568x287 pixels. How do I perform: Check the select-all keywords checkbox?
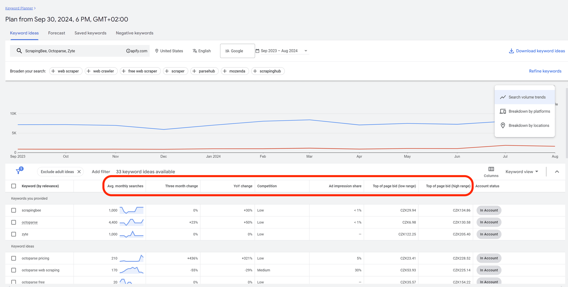pos(13,186)
